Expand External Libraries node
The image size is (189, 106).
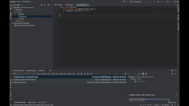13,23
